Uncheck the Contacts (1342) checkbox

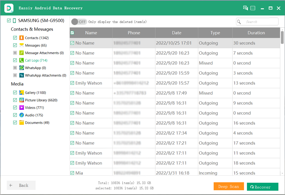point(15,38)
